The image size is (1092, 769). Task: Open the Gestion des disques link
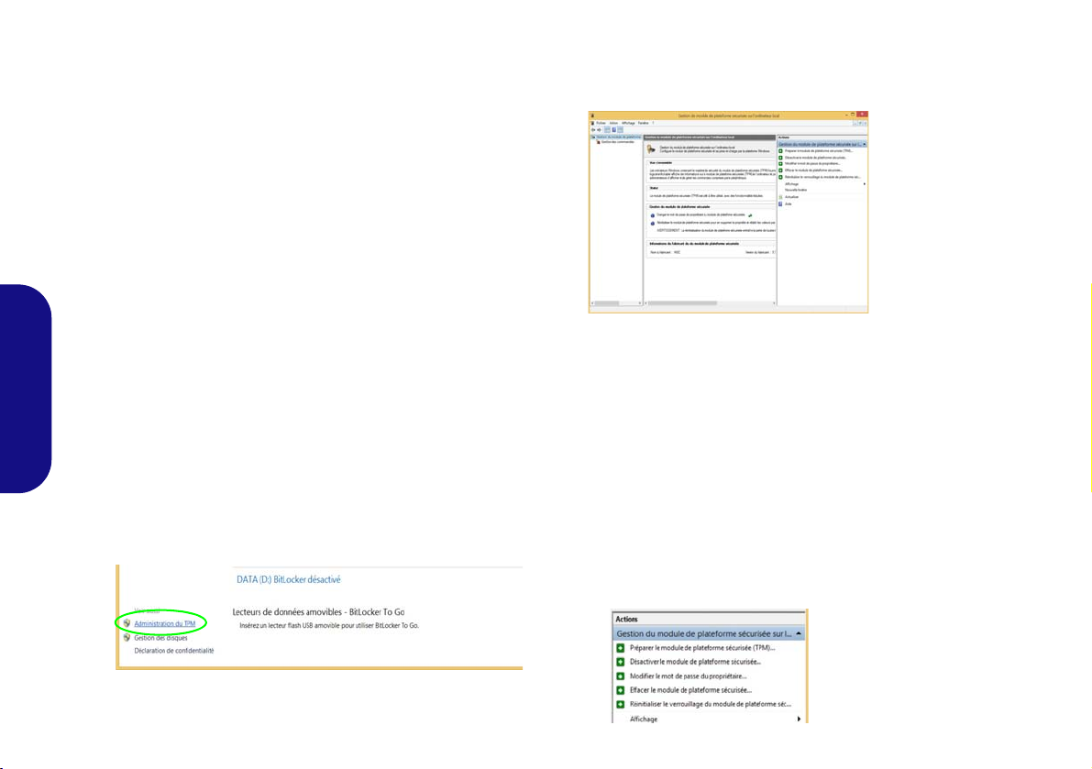160,637
